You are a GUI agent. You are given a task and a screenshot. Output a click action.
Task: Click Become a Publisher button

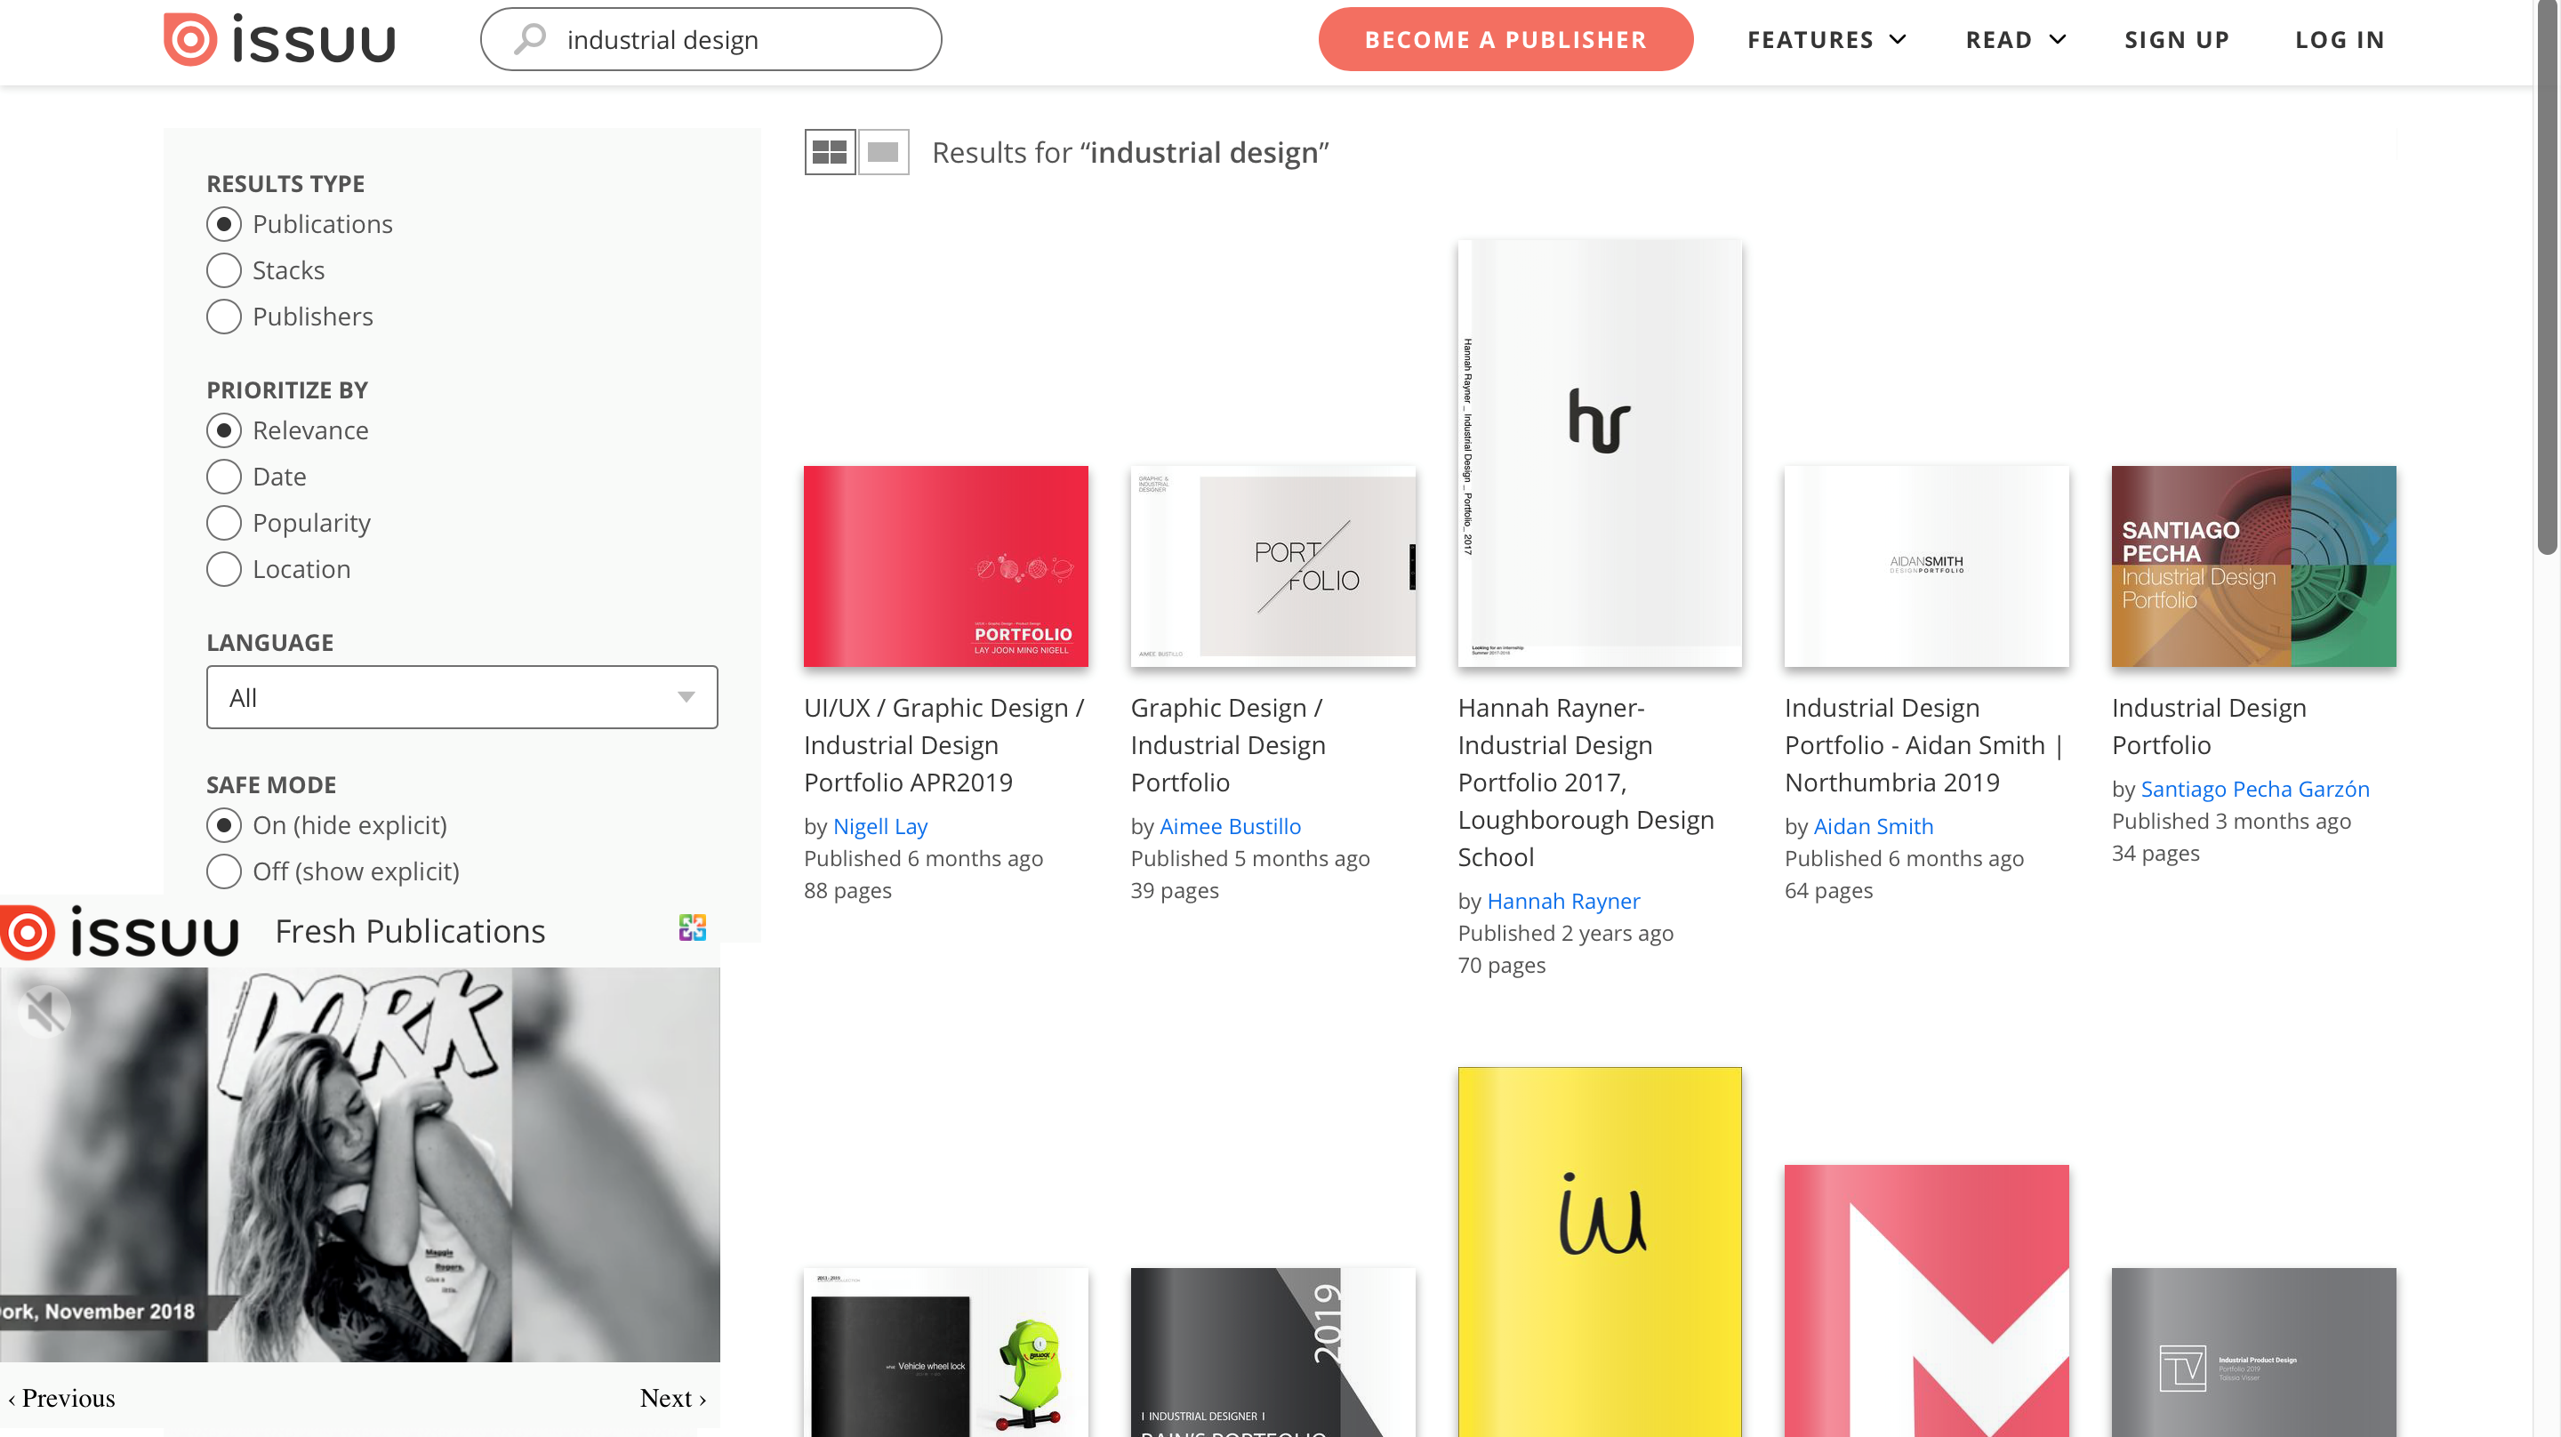click(x=1505, y=40)
